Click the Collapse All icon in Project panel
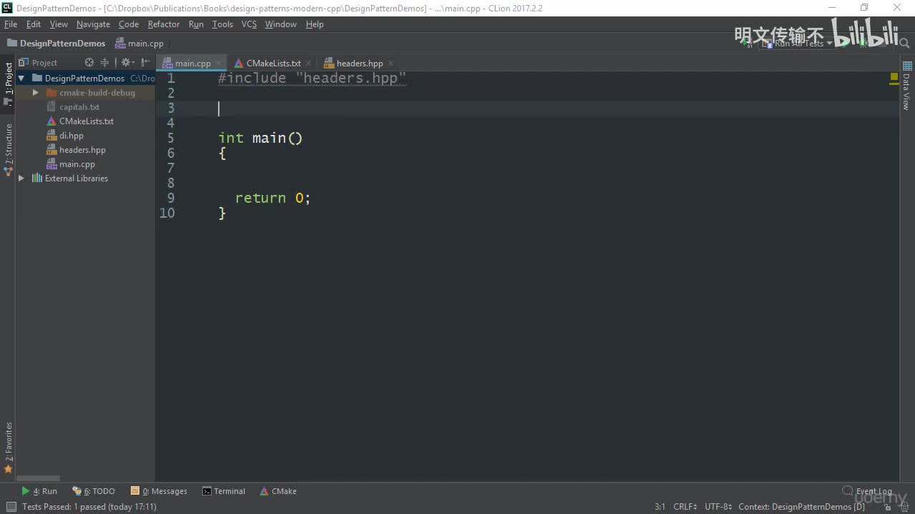 pyautogui.click(x=105, y=63)
